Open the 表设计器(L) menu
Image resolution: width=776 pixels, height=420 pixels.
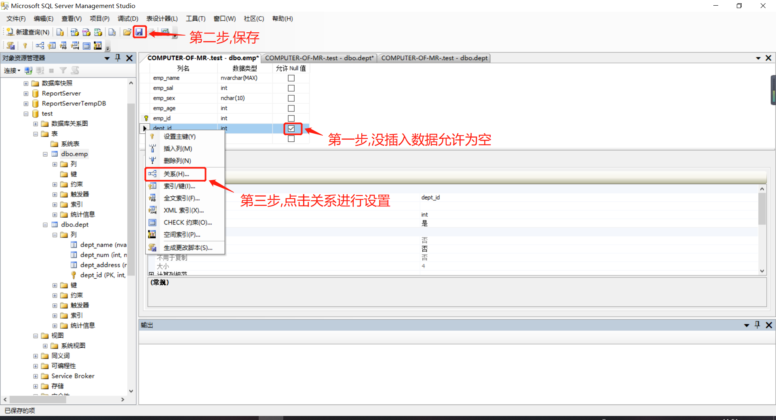(162, 19)
